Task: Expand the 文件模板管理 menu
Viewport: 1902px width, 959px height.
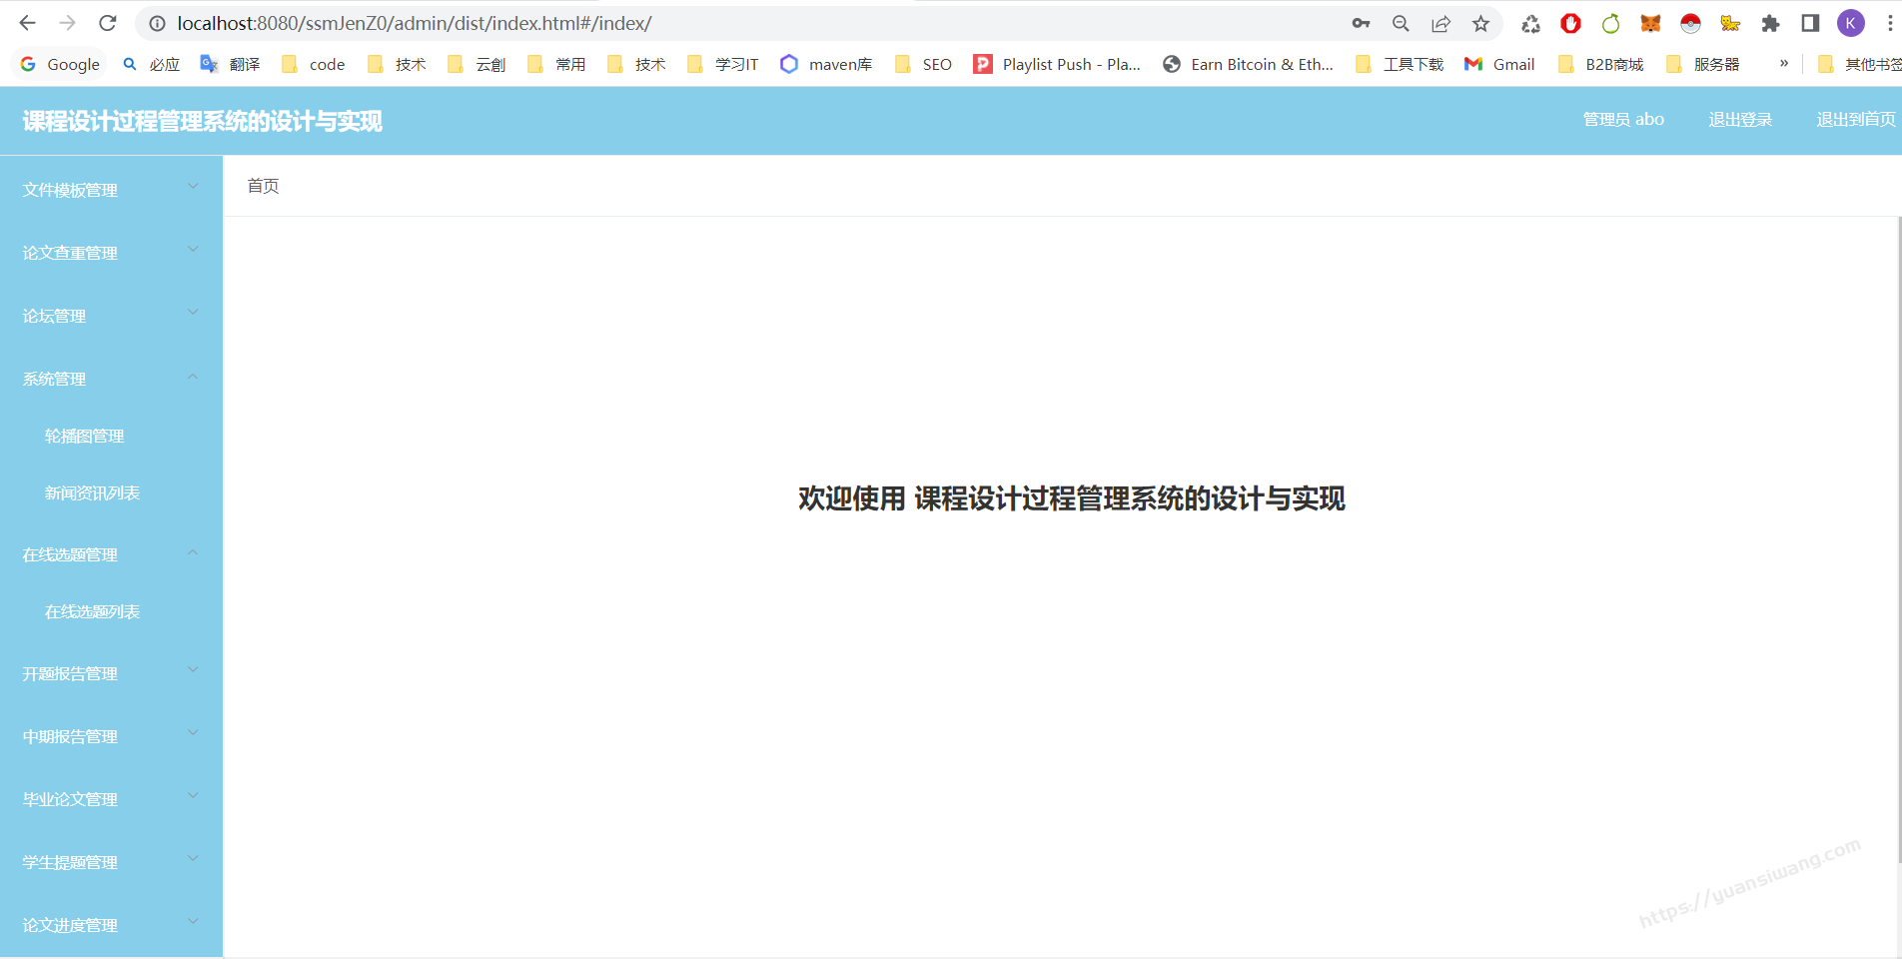Action: click(x=111, y=190)
